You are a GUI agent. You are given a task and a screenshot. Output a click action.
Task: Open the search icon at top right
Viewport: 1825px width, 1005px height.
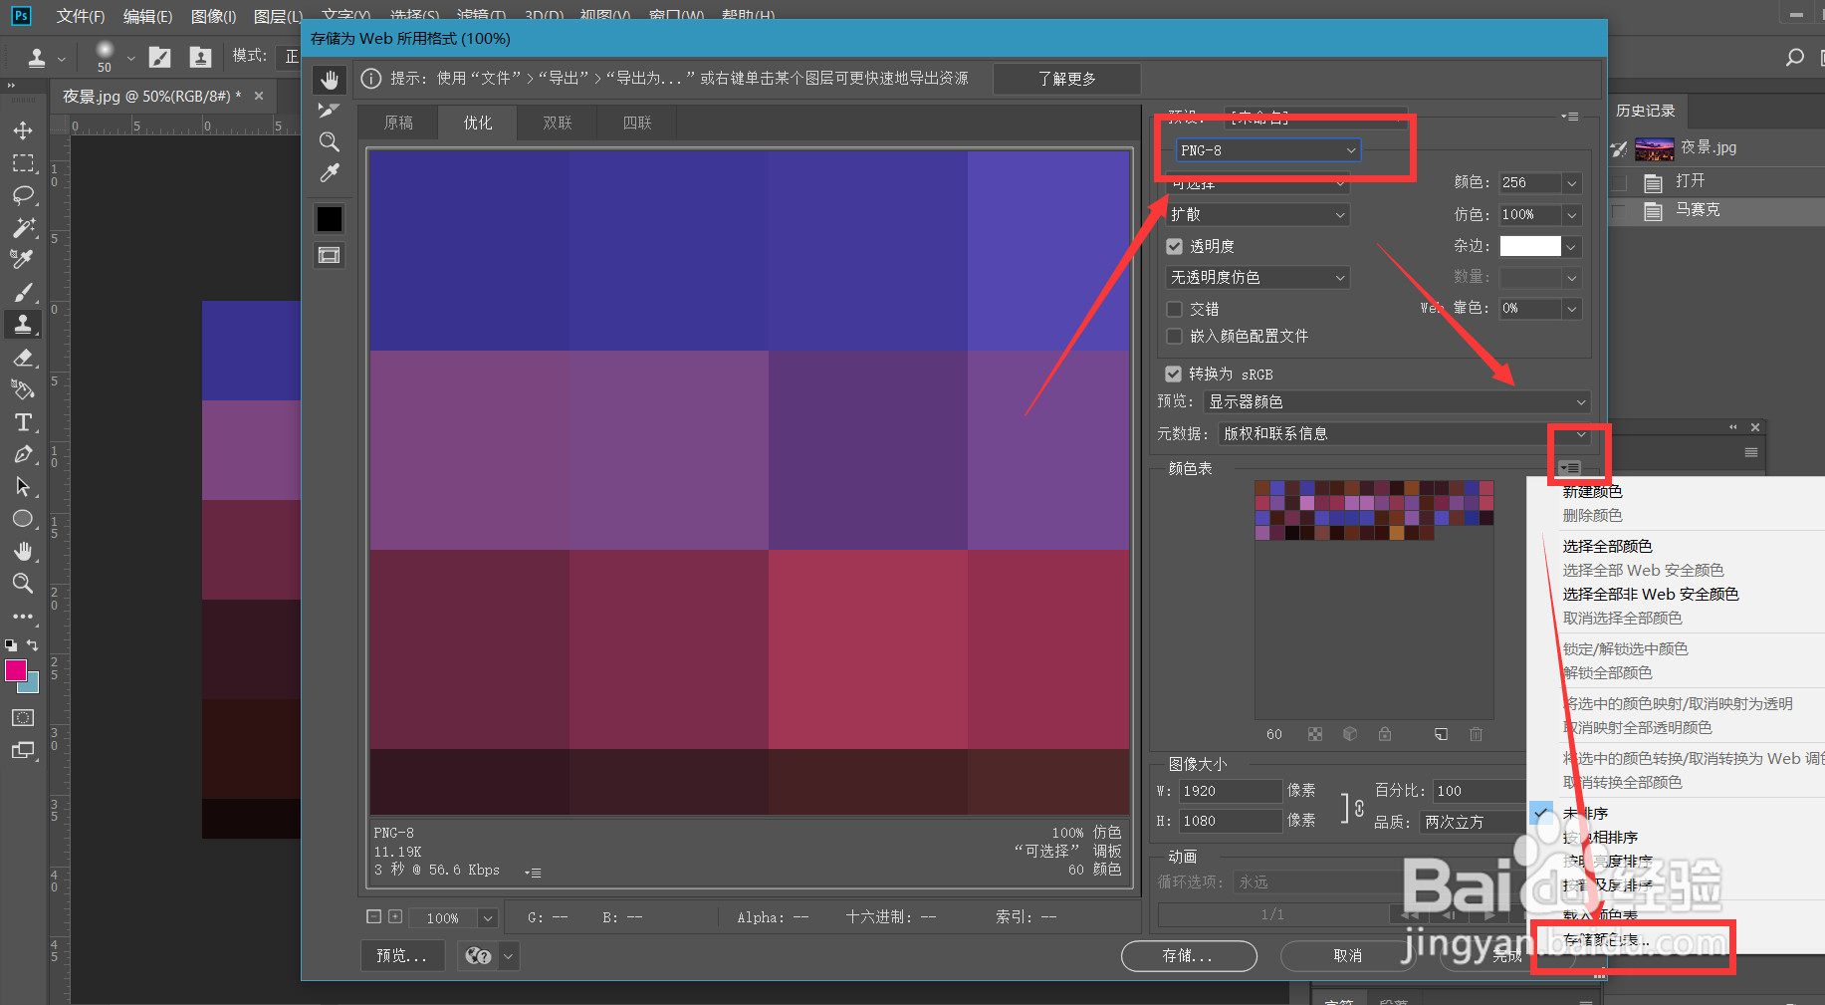pyautogui.click(x=1794, y=58)
